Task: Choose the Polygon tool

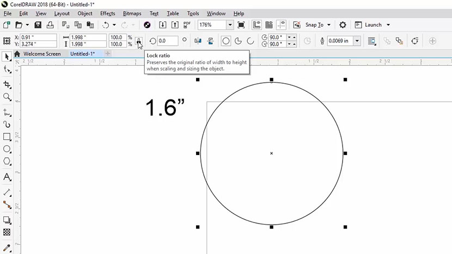Action: [x=7, y=162]
